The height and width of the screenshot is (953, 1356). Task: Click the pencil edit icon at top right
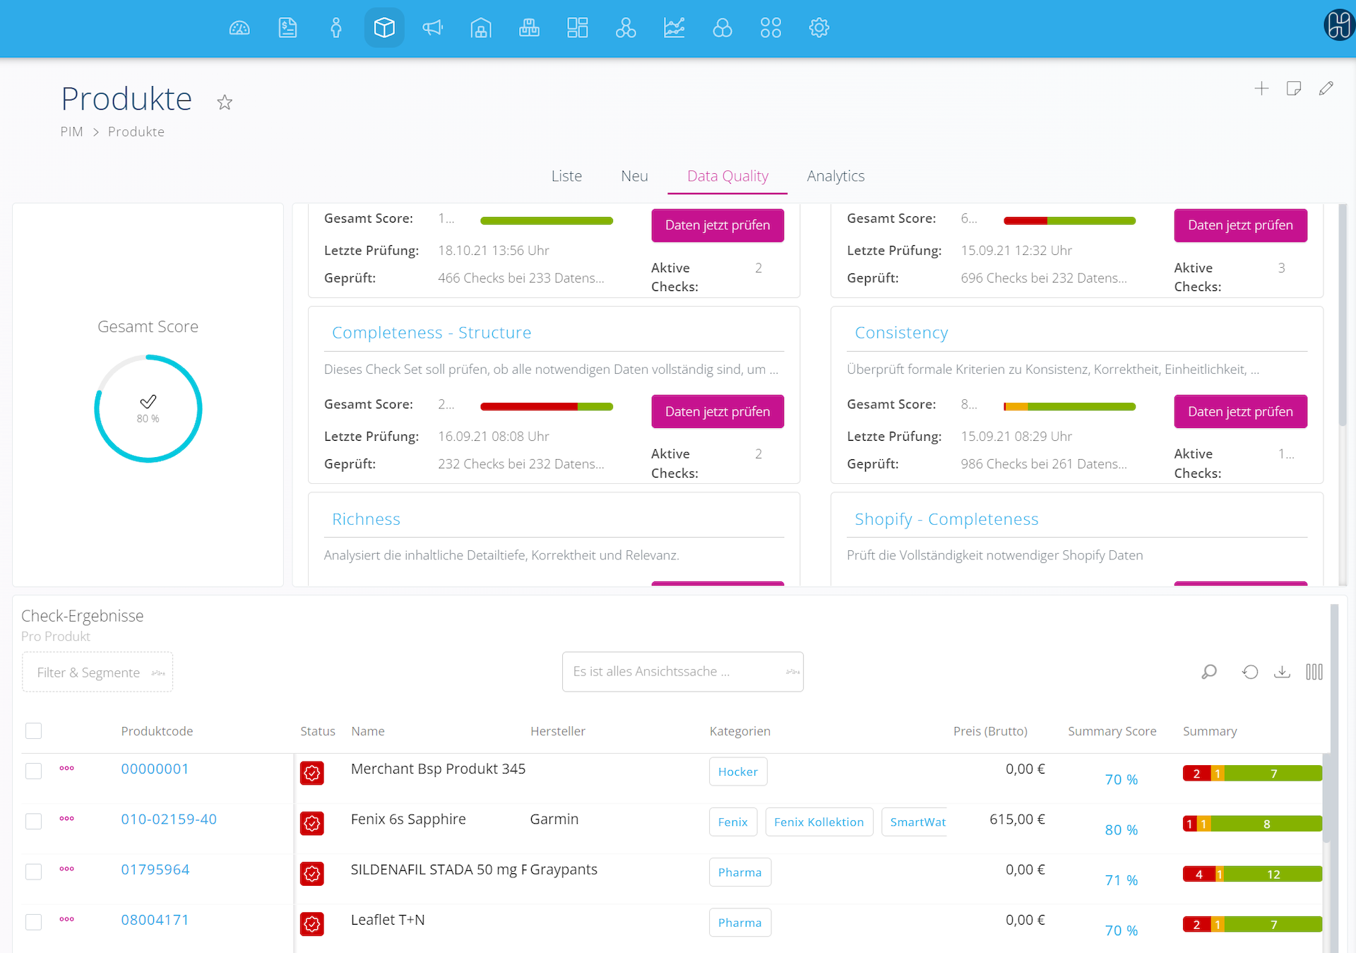pyautogui.click(x=1326, y=88)
